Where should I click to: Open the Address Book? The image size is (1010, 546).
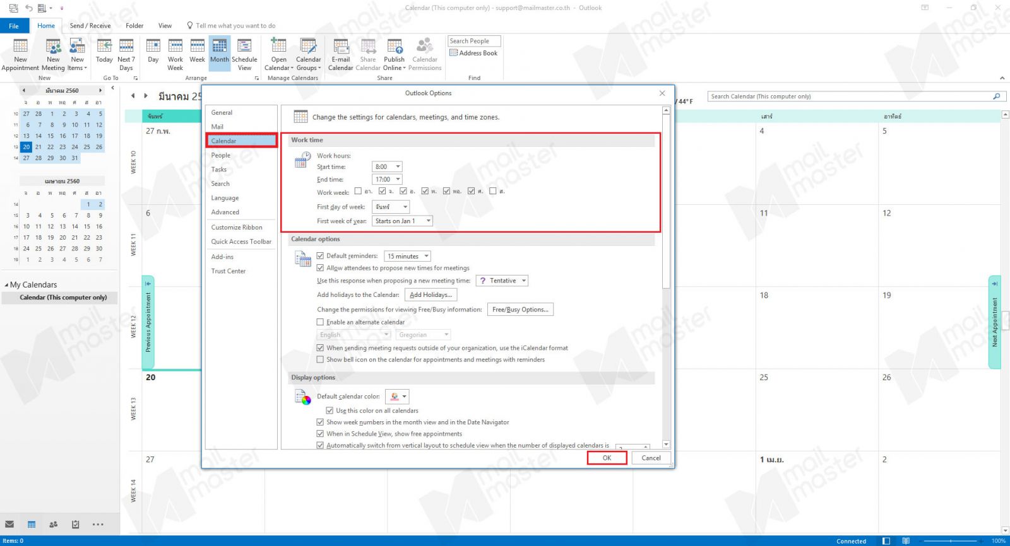(x=473, y=53)
